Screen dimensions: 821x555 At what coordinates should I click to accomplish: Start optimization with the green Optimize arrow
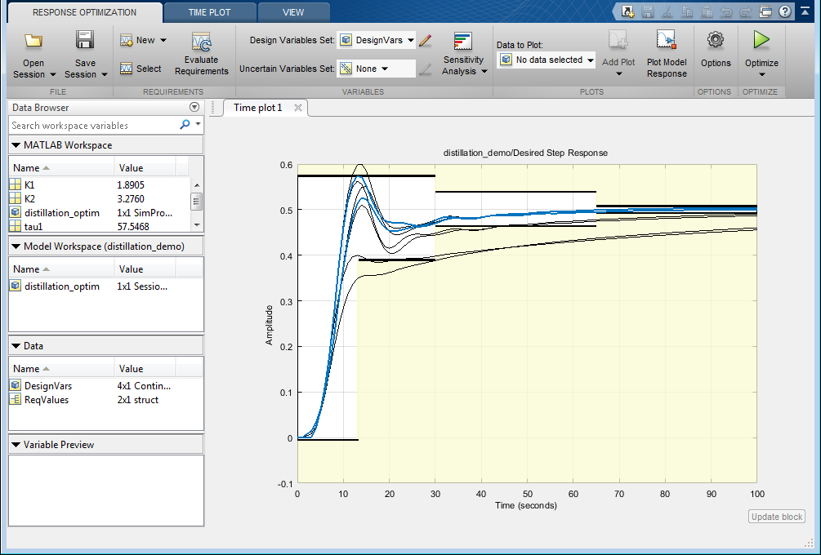pyautogui.click(x=761, y=40)
